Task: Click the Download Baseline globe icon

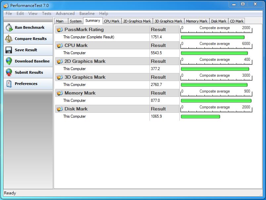Action: [9, 61]
